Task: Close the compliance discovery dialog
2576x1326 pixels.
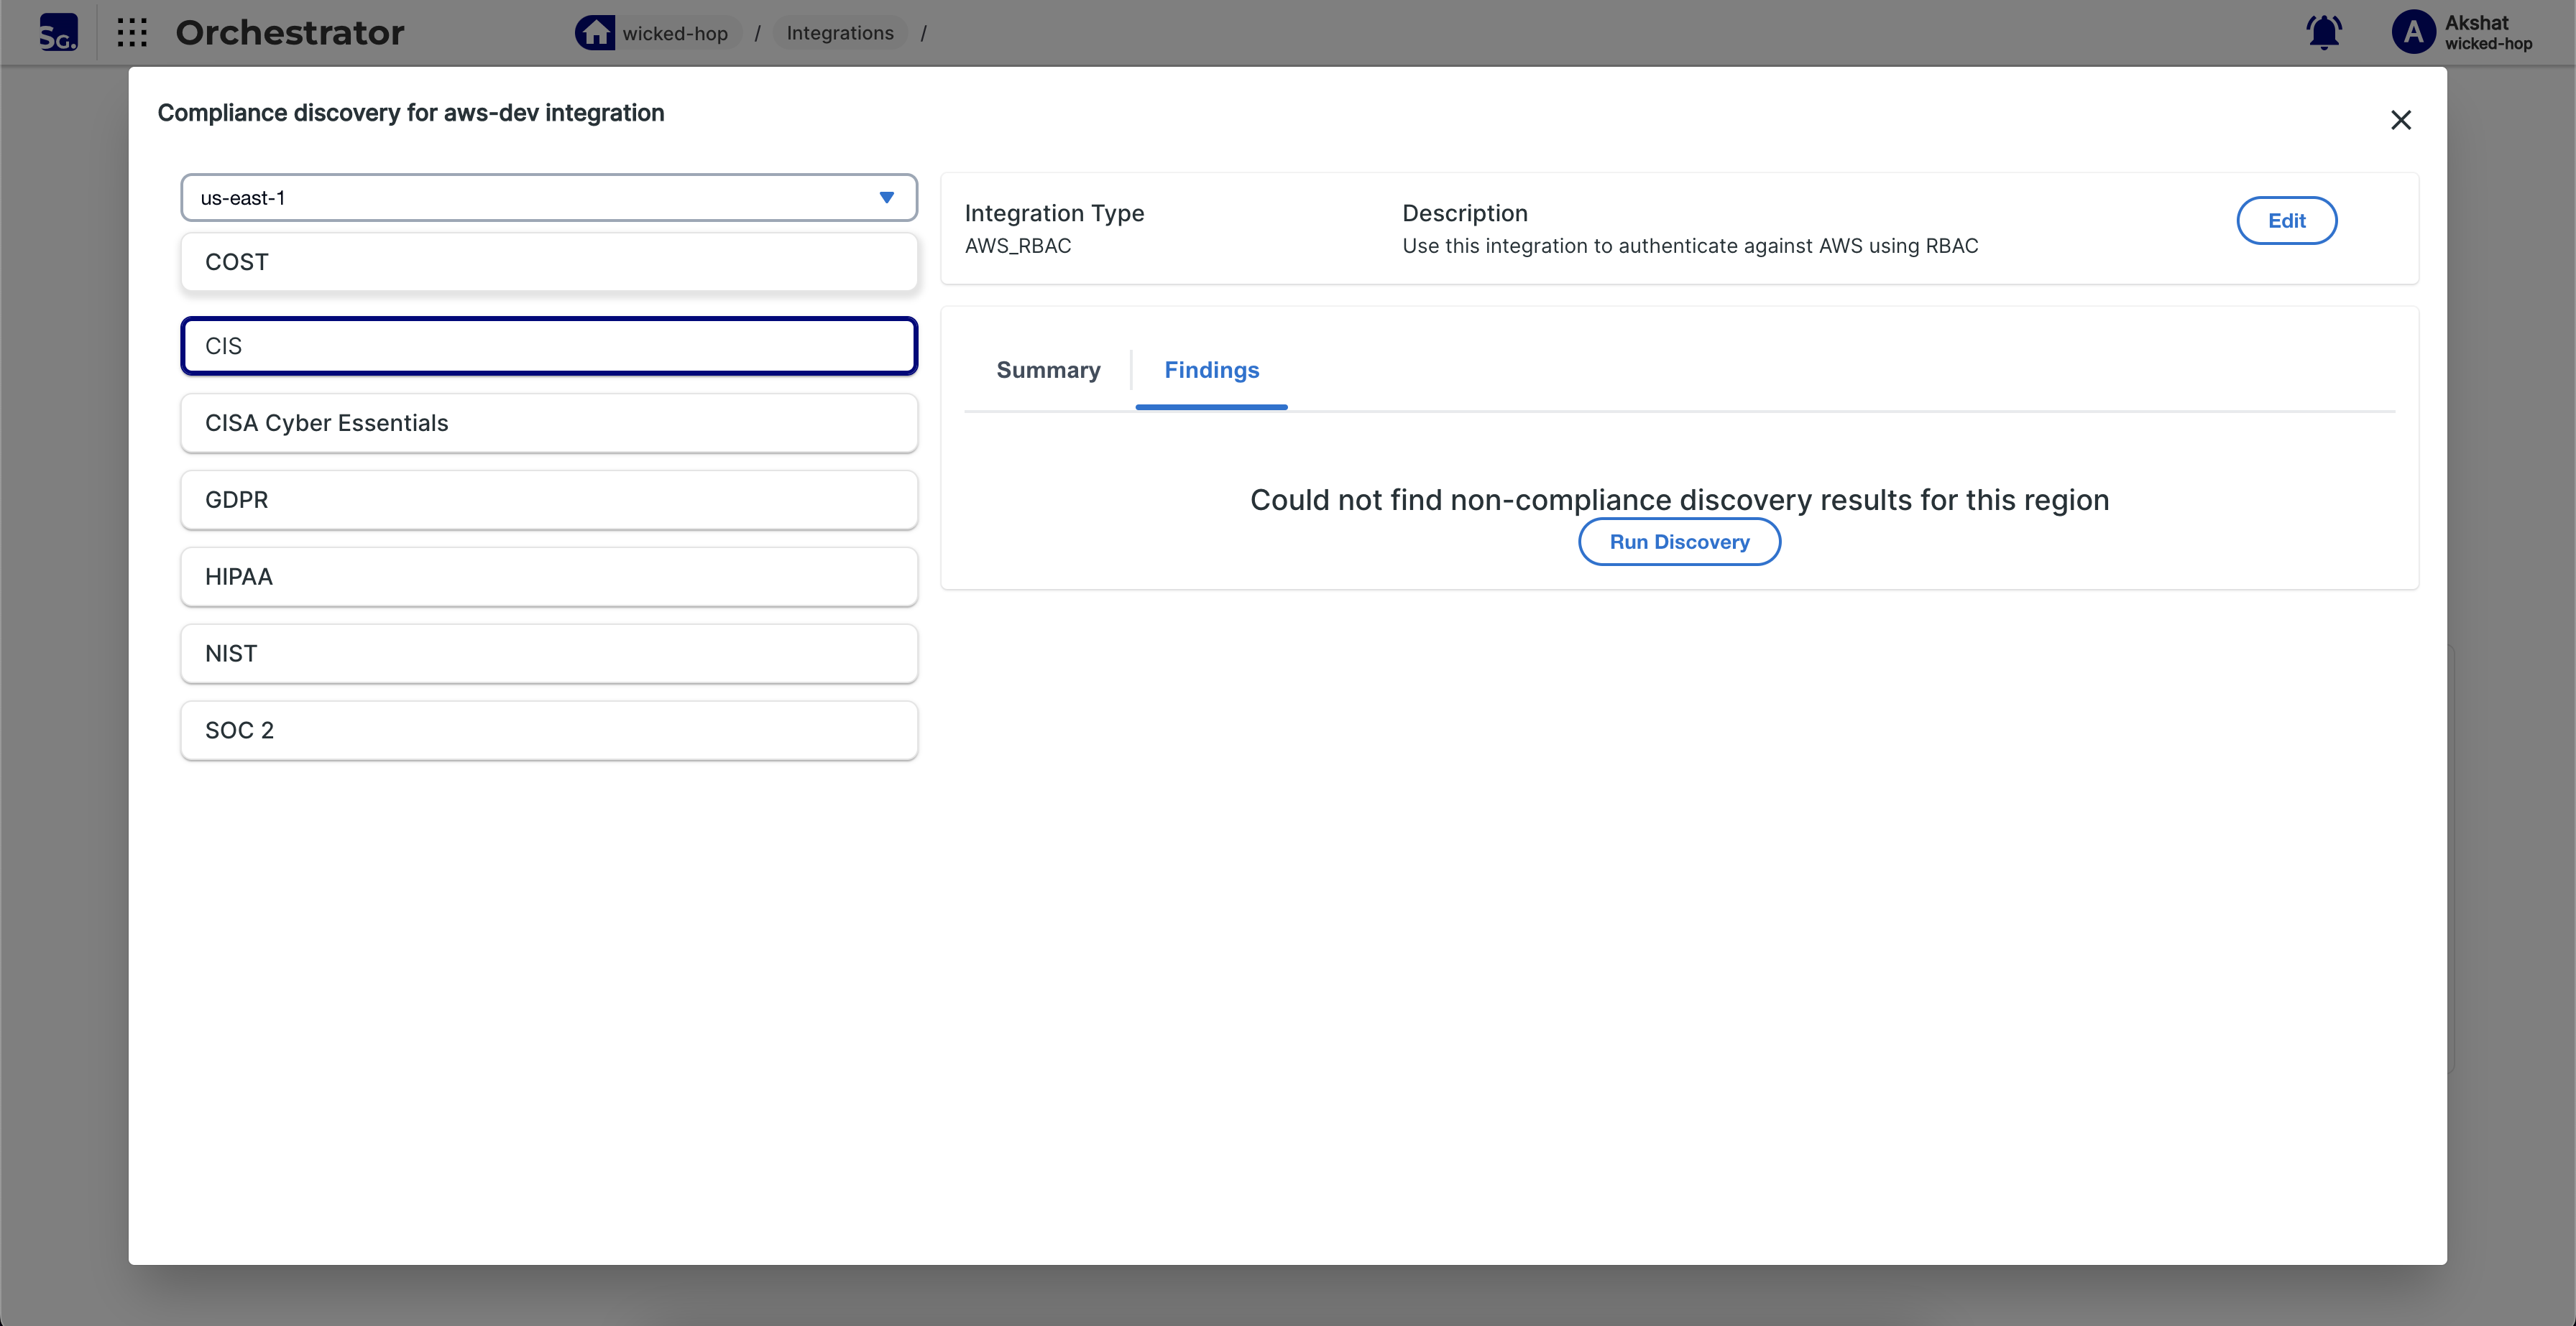Action: (2400, 120)
